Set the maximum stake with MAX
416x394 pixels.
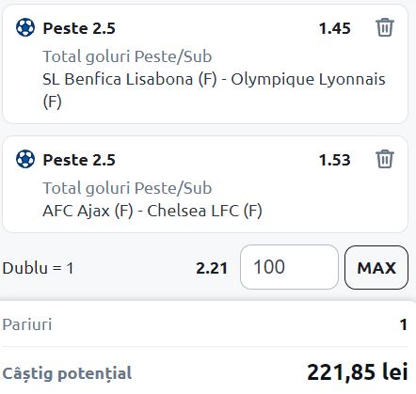tap(376, 267)
